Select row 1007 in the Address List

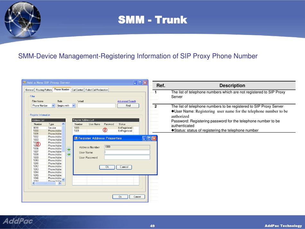[x=47, y=152]
